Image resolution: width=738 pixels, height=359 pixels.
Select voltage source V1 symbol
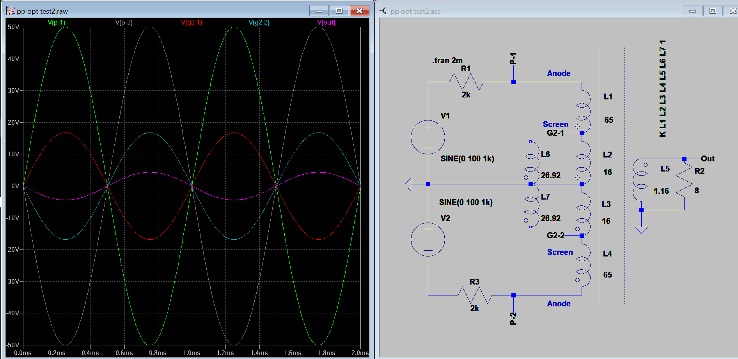coord(428,137)
